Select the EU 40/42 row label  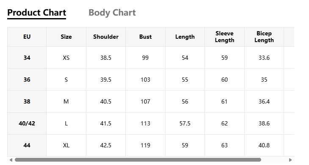pos(27,123)
